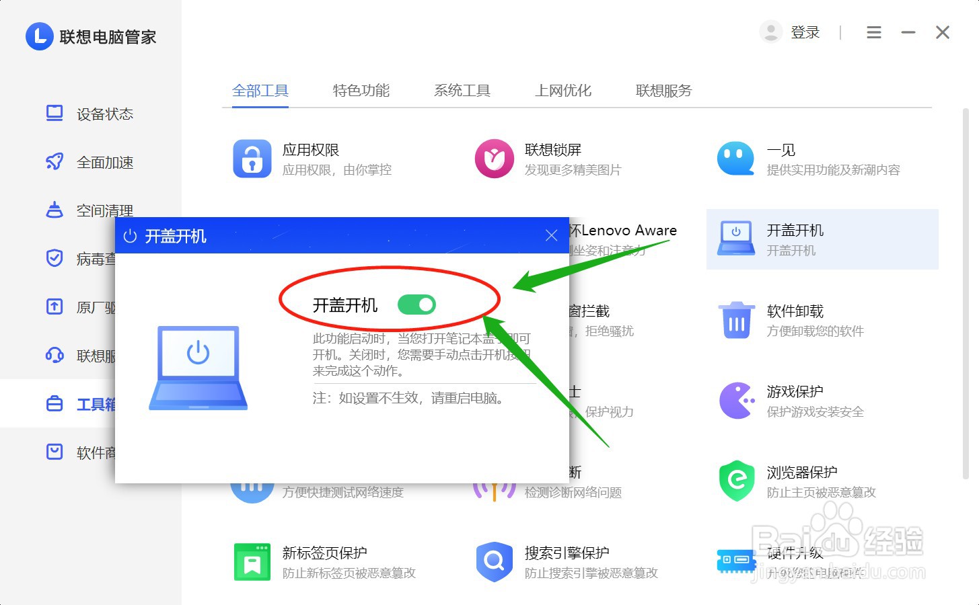Click the 提供实用功能及新潮内容 description

point(834,170)
